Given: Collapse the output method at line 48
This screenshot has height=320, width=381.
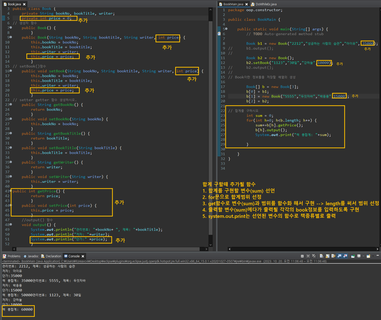Looking at the screenshot, I should [11, 224].
